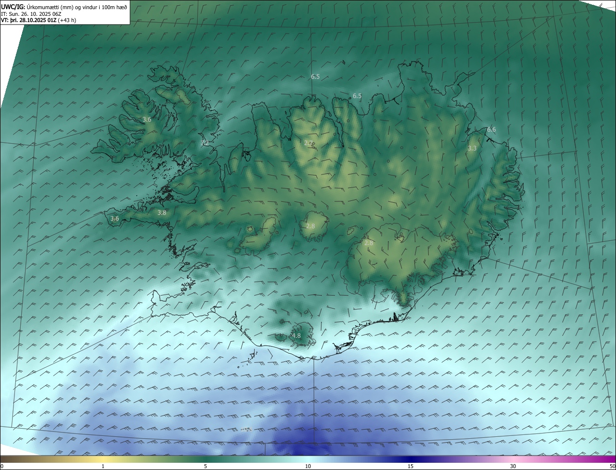The width and height of the screenshot is (616, 470).
Task: Select the 3.6 label at Snæfellsnes peninsula tip
Action: (x=115, y=219)
